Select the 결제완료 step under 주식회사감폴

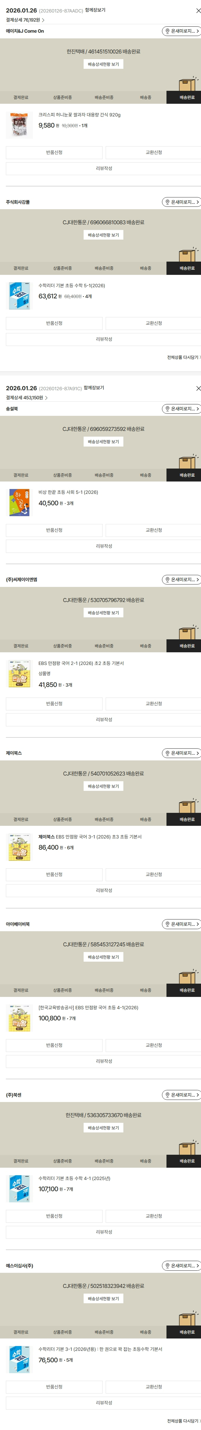point(21,268)
